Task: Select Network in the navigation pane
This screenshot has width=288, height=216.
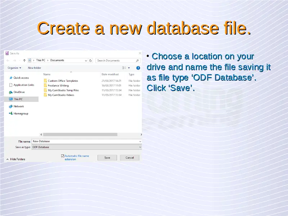Action: pyautogui.click(x=18, y=106)
